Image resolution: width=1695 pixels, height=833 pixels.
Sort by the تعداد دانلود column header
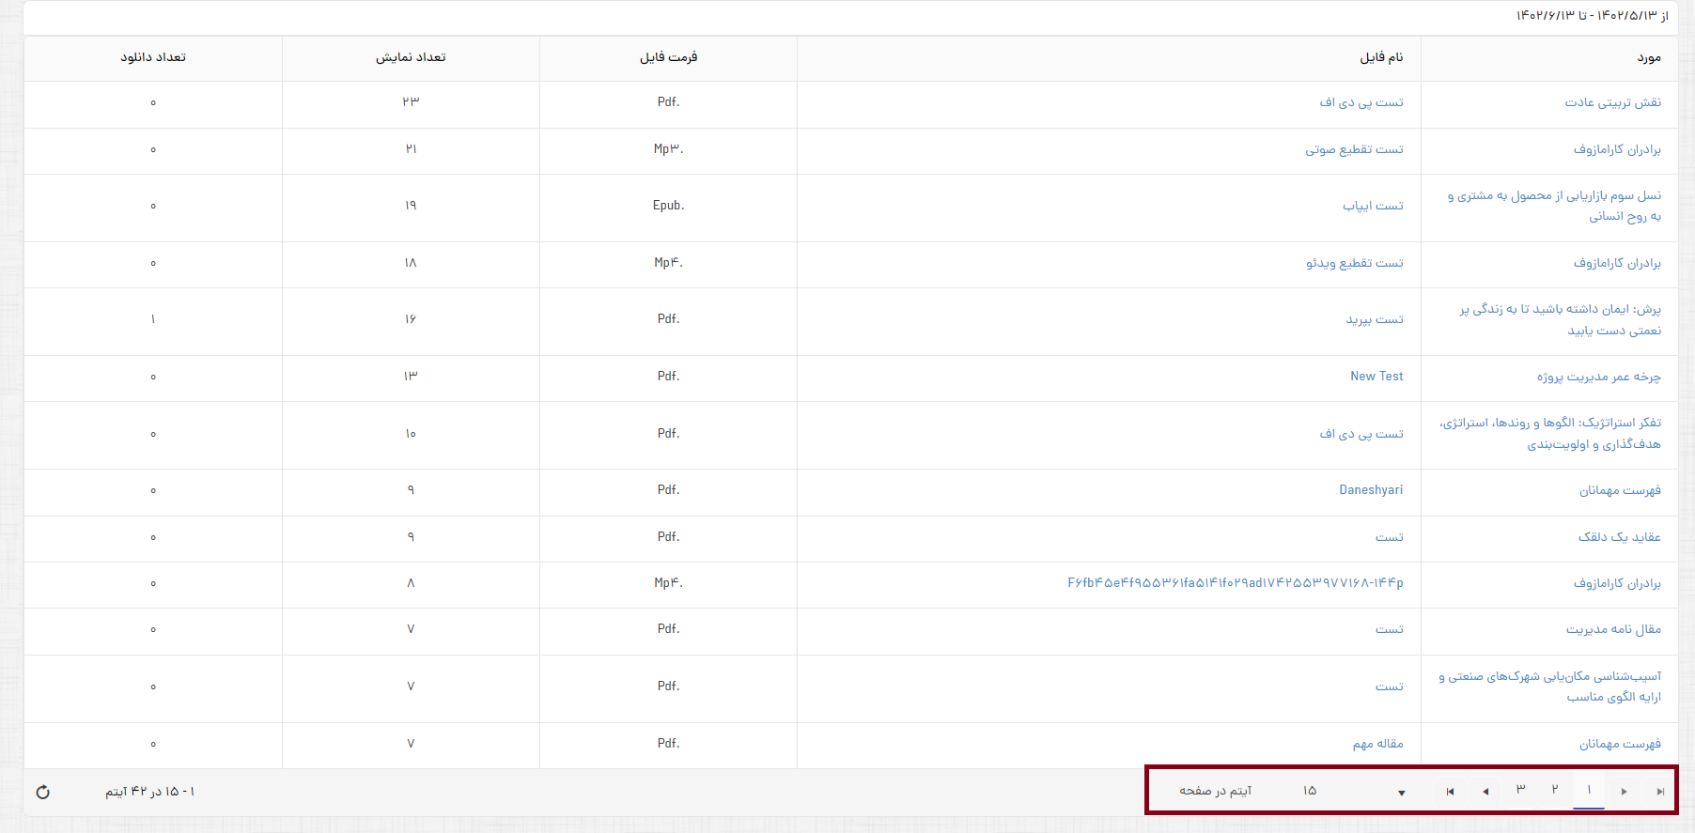coord(153,57)
